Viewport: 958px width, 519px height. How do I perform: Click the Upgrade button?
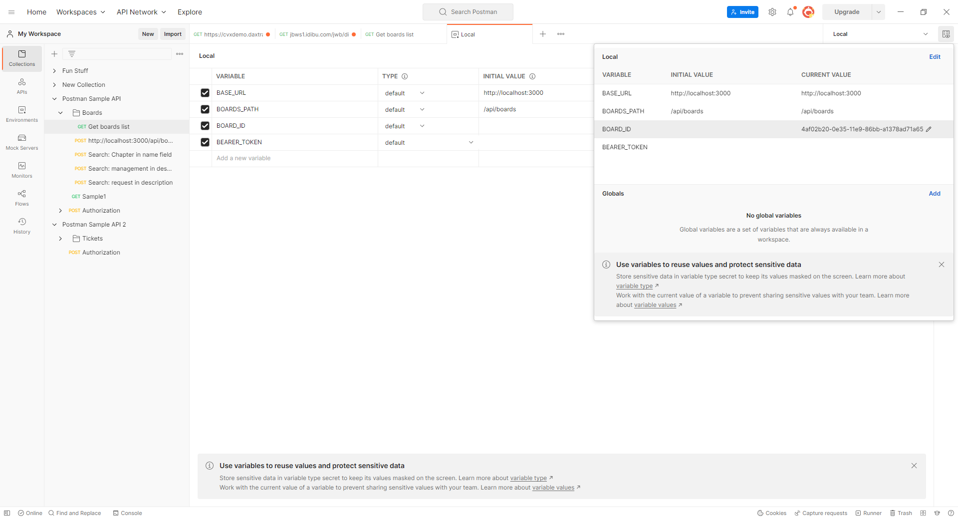click(x=847, y=12)
